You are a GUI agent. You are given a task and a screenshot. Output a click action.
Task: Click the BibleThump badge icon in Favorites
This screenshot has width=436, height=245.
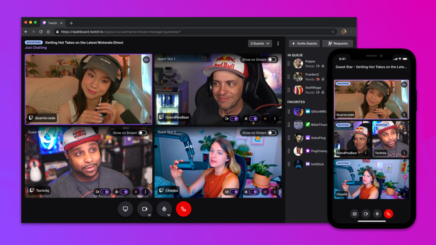[308, 124]
